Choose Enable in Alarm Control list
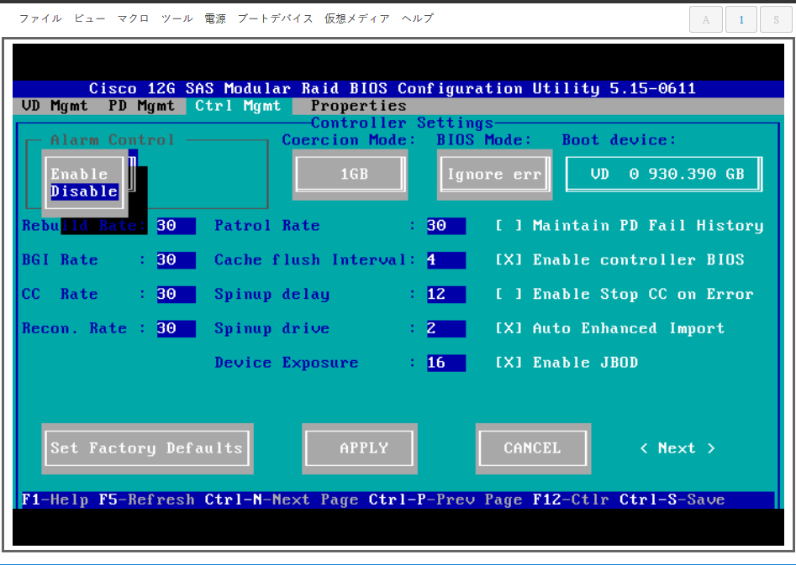The width and height of the screenshot is (796, 565). (x=79, y=174)
